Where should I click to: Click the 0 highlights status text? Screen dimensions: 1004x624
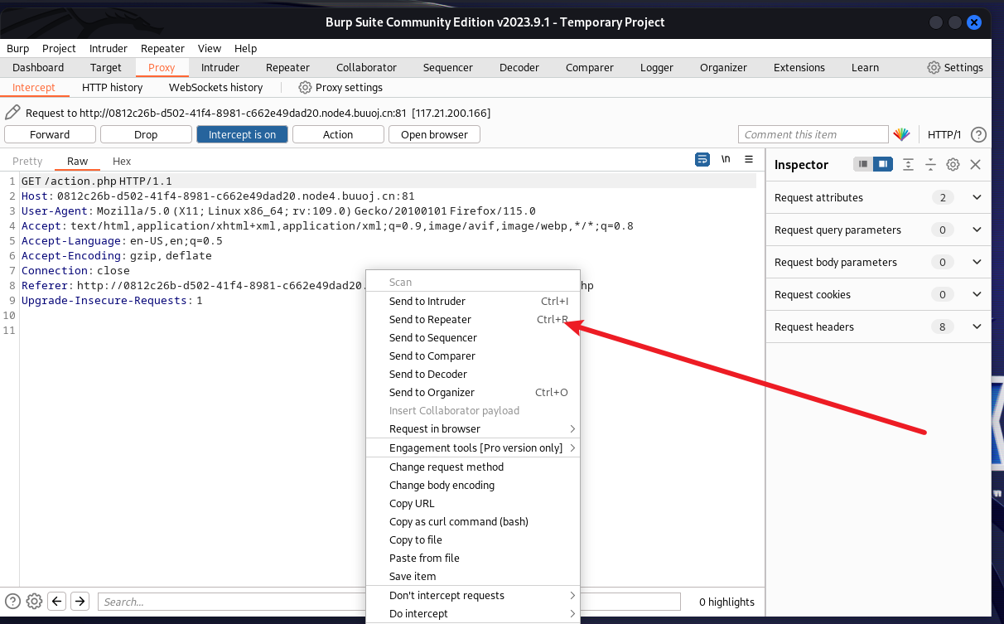(x=726, y=602)
